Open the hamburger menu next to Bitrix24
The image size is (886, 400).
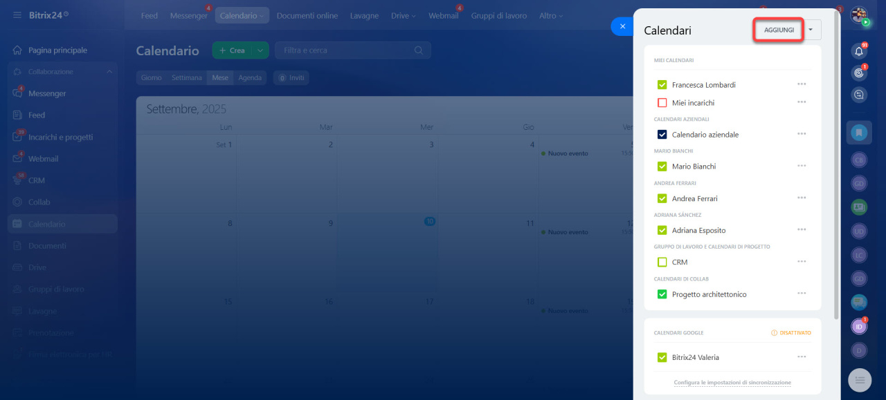[17, 15]
